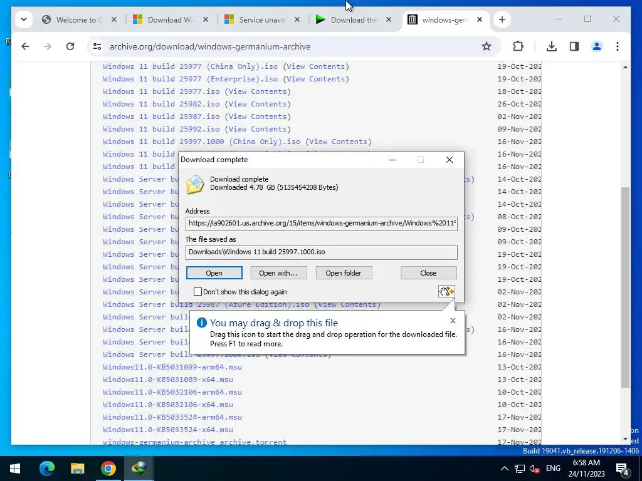Open the Windows Start menu
642x481 pixels.
(x=15, y=468)
